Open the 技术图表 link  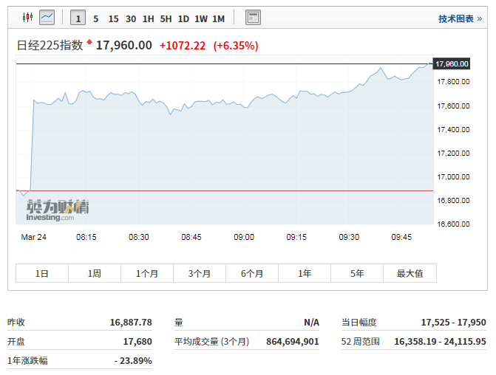coord(455,19)
